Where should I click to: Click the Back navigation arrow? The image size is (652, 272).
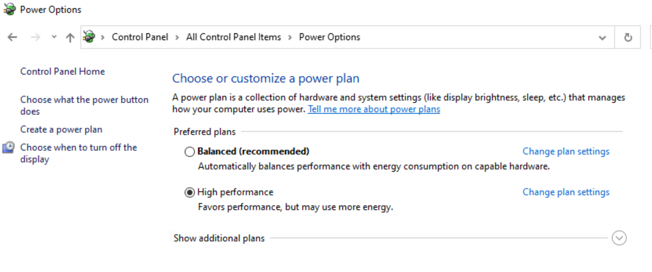pos(13,37)
